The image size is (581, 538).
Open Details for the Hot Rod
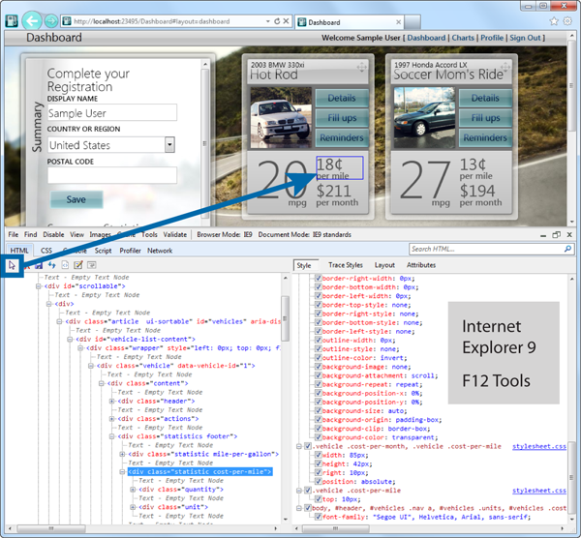[342, 98]
